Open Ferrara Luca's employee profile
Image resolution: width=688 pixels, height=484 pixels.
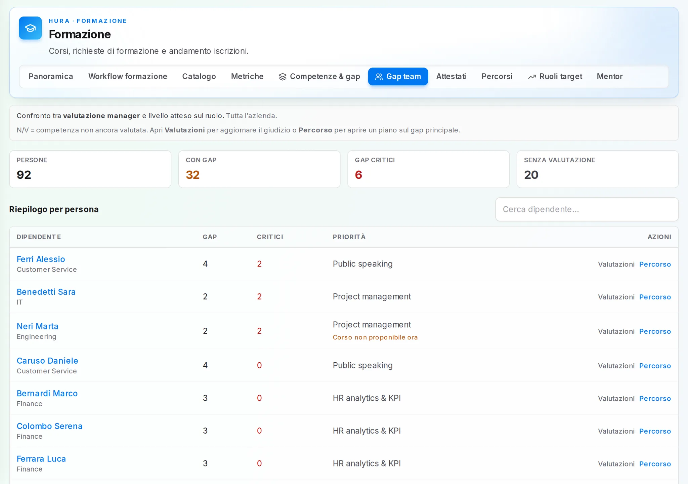click(41, 459)
